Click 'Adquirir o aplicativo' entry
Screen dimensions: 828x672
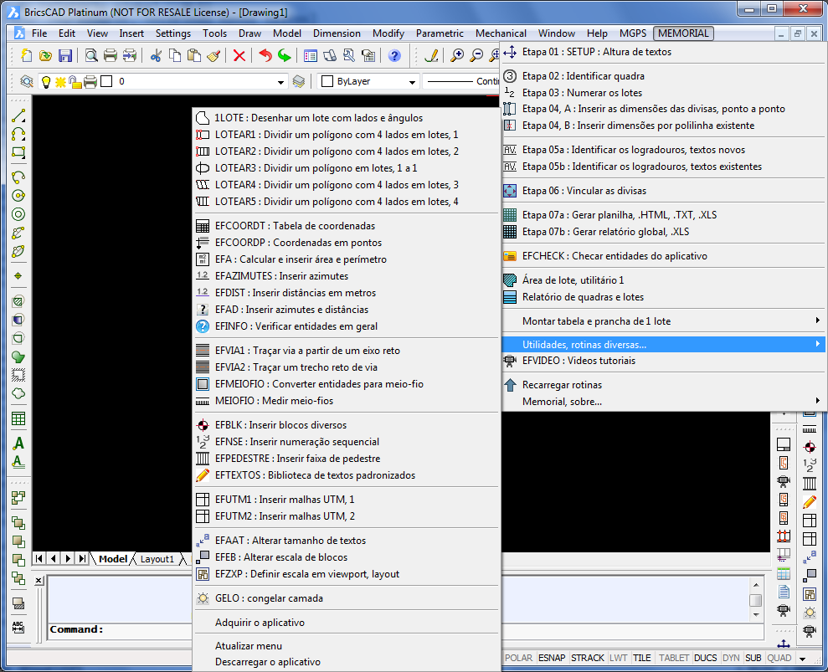click(260, 623)
